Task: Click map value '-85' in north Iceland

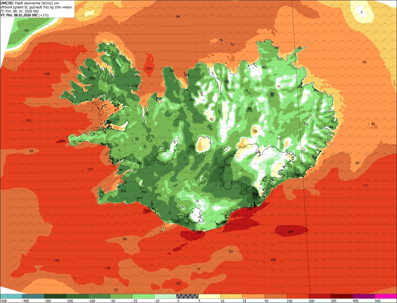Action: [x=227, y=81]
